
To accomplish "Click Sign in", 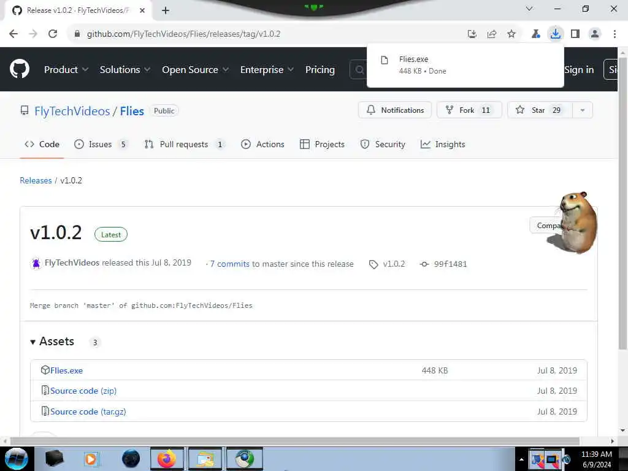I will click(579, 70).
